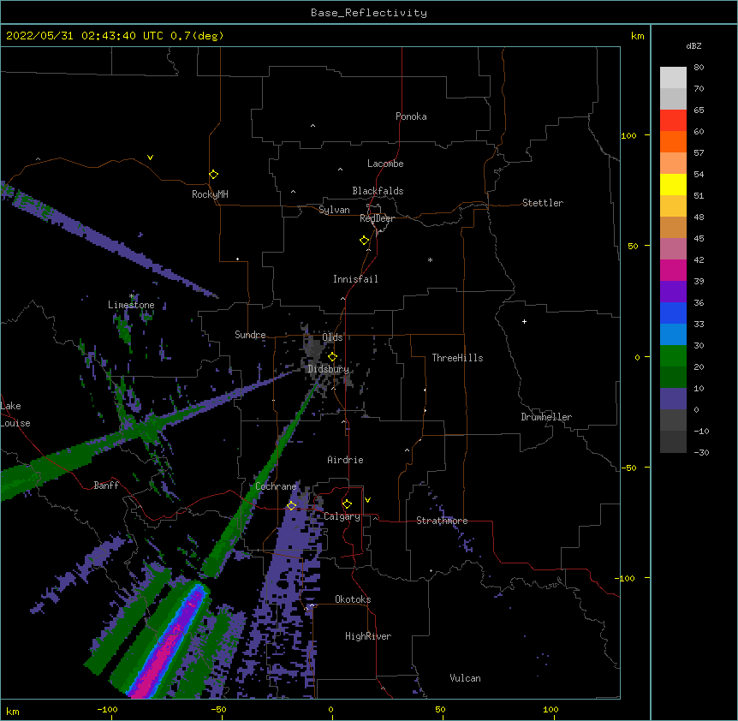Select the Calgary city label
This screenshot has width=738, height=721.
[342, 516]
